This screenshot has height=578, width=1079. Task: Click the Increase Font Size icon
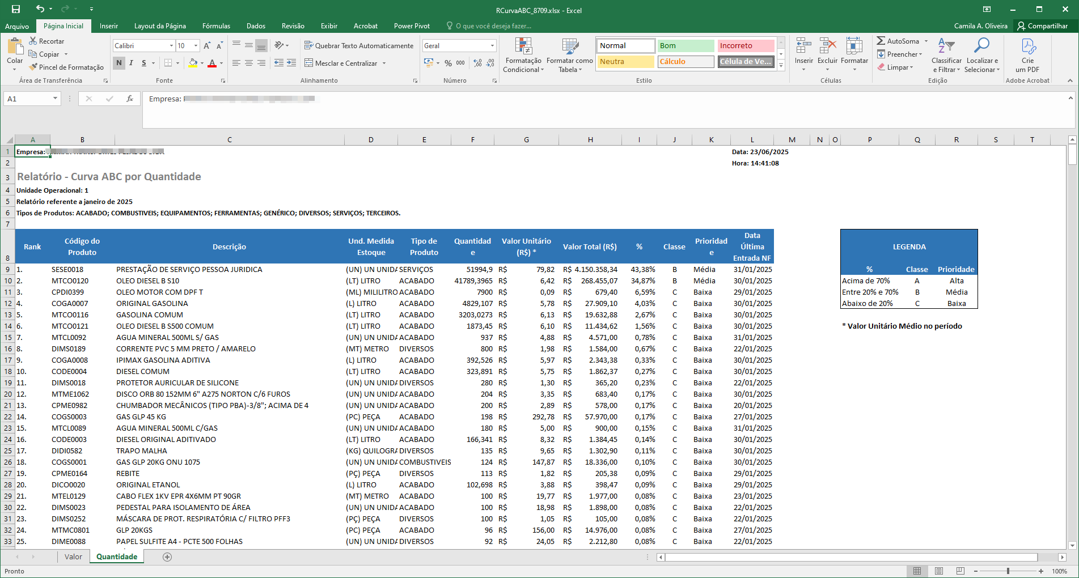(x=207, y=45)
